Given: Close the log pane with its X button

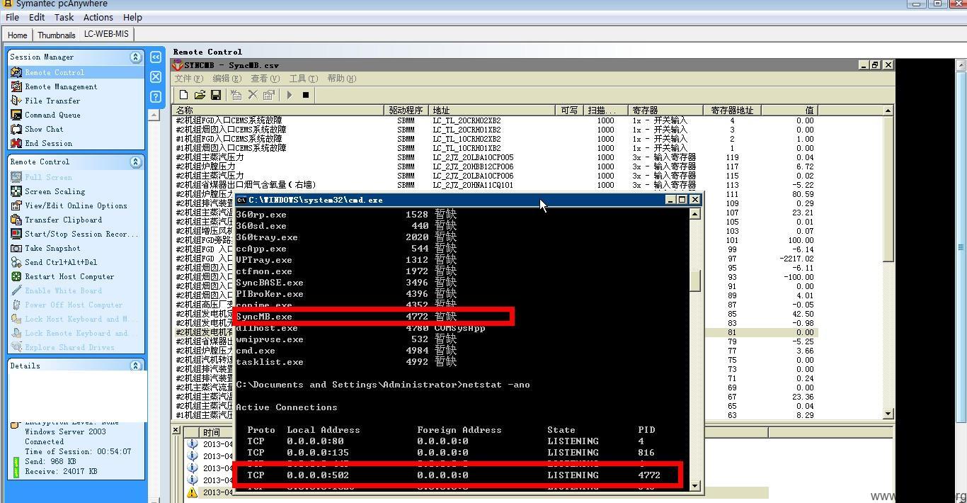Looking at the screenshot, I should click(x=176, y=430).
